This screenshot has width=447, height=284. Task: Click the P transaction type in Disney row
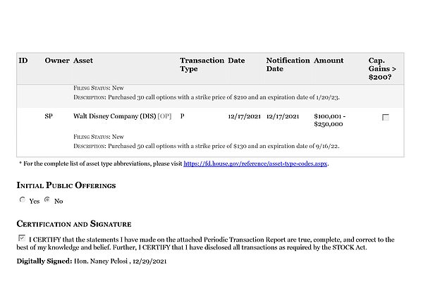click(183, 115)
